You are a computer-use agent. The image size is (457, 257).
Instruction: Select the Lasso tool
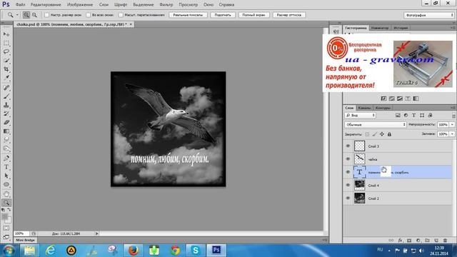click(6, 52)
